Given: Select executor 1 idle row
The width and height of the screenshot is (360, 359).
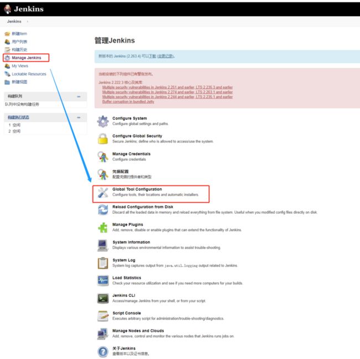Looking at the screenshot, I should 45,125.
